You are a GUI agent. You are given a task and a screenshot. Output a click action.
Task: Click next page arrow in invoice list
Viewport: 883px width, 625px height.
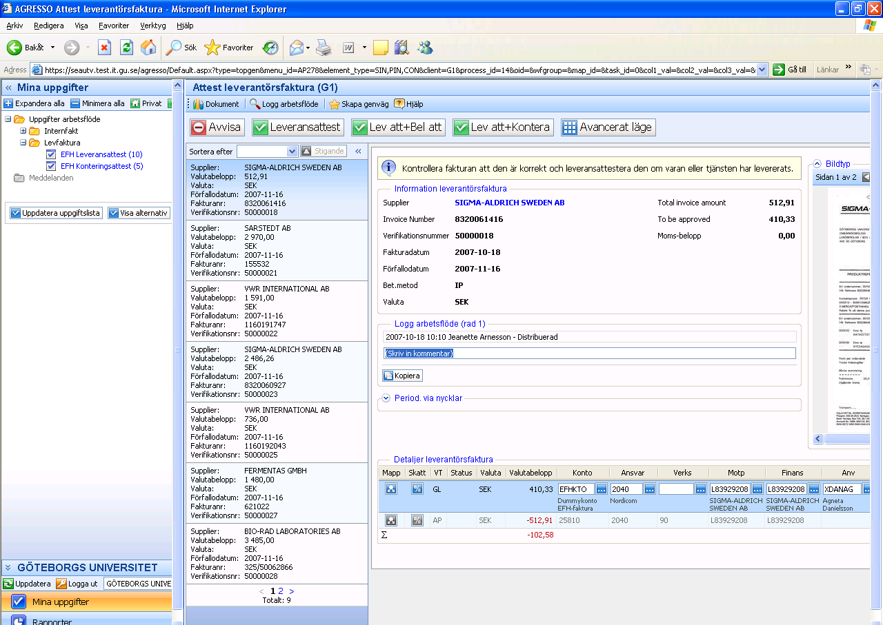[x=292, y=591]
